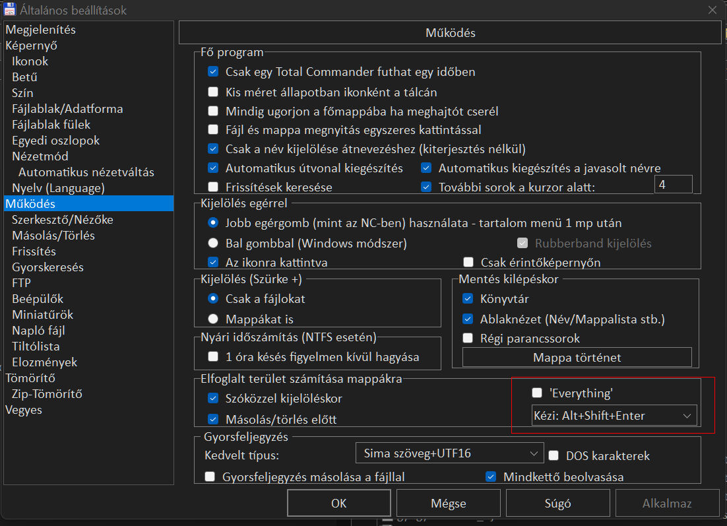Toggle DOS karakterek checkbox
Viewport: 727px width, 526px height.
pyautogui.click(x=553, y=455)
